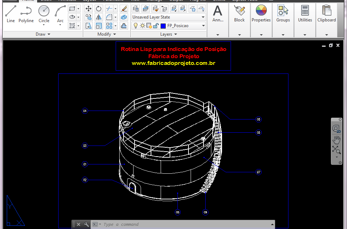347x229 pixels.
Task: Toggle freeze sun icon for current layer
Action: click(142, 26)
